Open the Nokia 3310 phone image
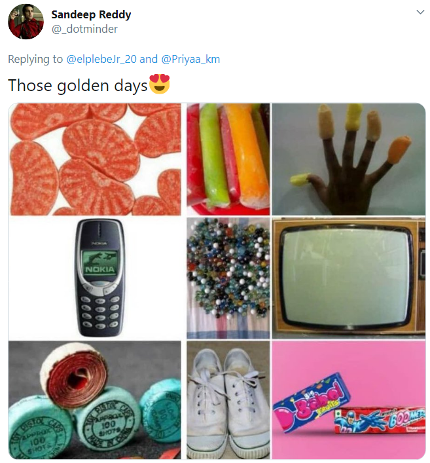The width and height of the screenshot is (430, 463). coord(95,278)
